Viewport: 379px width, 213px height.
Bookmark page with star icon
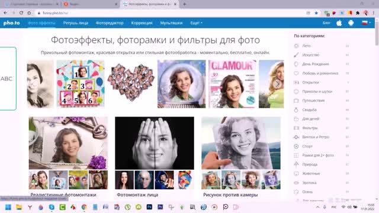(x=316, y=13)
